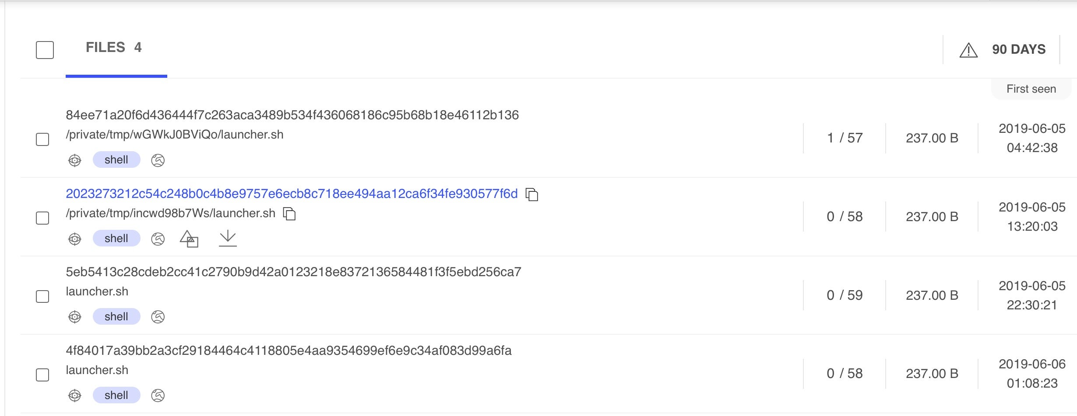
Task: Click the warning triangle beside 90 DAYS
Action: pos(968,50)
